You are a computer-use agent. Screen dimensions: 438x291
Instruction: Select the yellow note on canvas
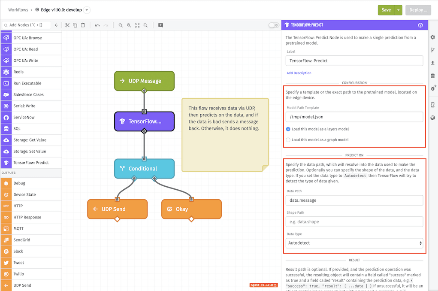(x=225, y=135)
